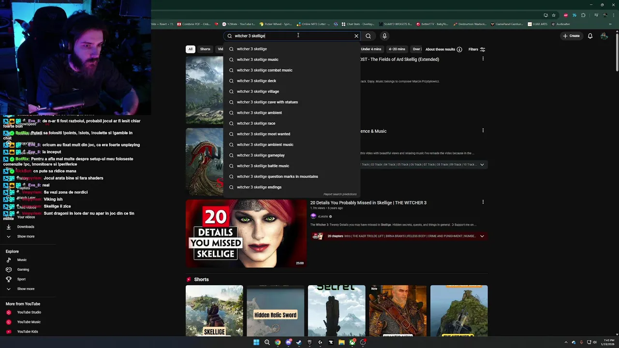The image size is (619, 348).
Task: Choose suggestion 'witcher 3 skellige most wanted'
Action: 292,134
